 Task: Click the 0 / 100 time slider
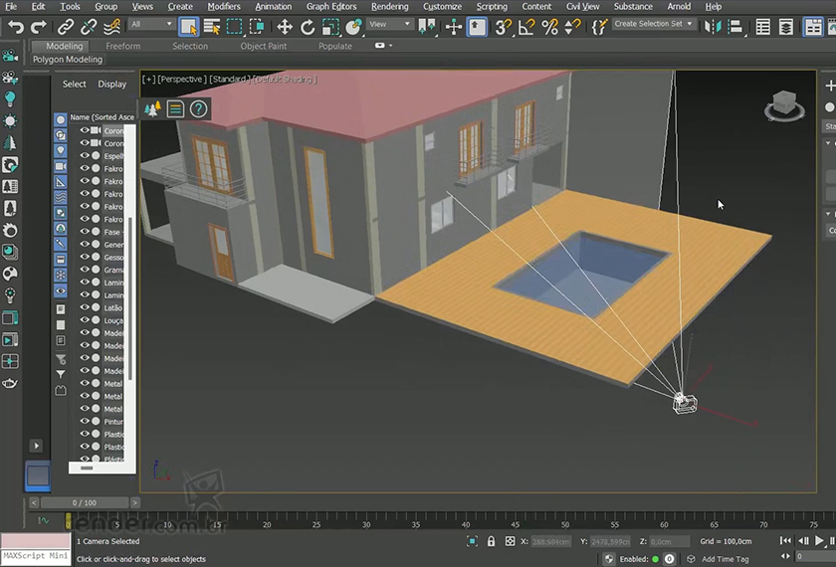coord(84,503)
